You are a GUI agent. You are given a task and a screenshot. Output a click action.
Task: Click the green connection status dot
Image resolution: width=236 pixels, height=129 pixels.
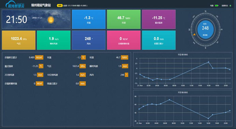click(x=230, y=6)
